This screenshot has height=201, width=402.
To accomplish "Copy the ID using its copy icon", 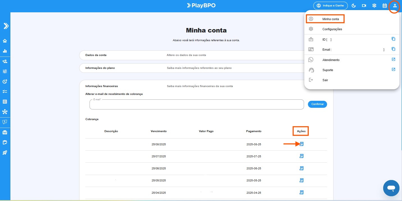I will pyautogui.click(x=393, y=39).
